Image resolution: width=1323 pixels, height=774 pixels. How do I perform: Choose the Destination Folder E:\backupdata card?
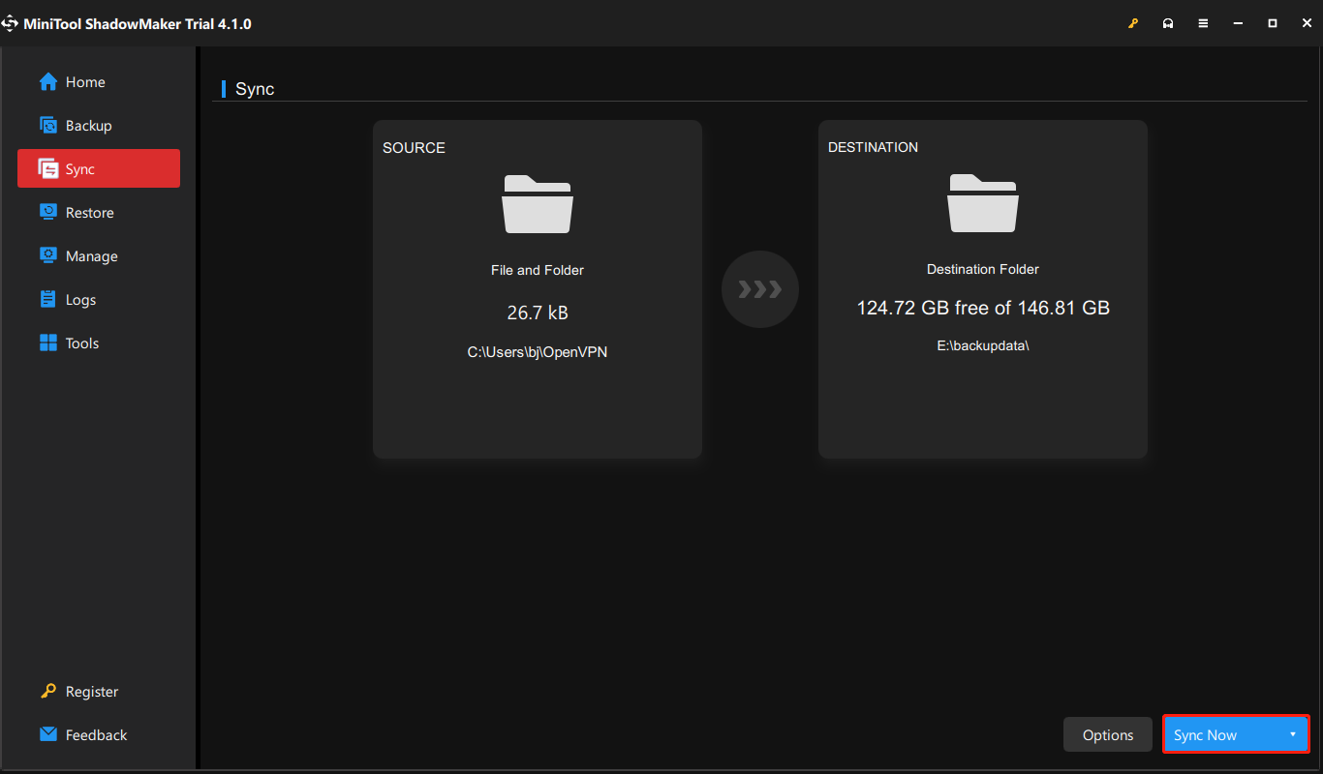(982, 288)
